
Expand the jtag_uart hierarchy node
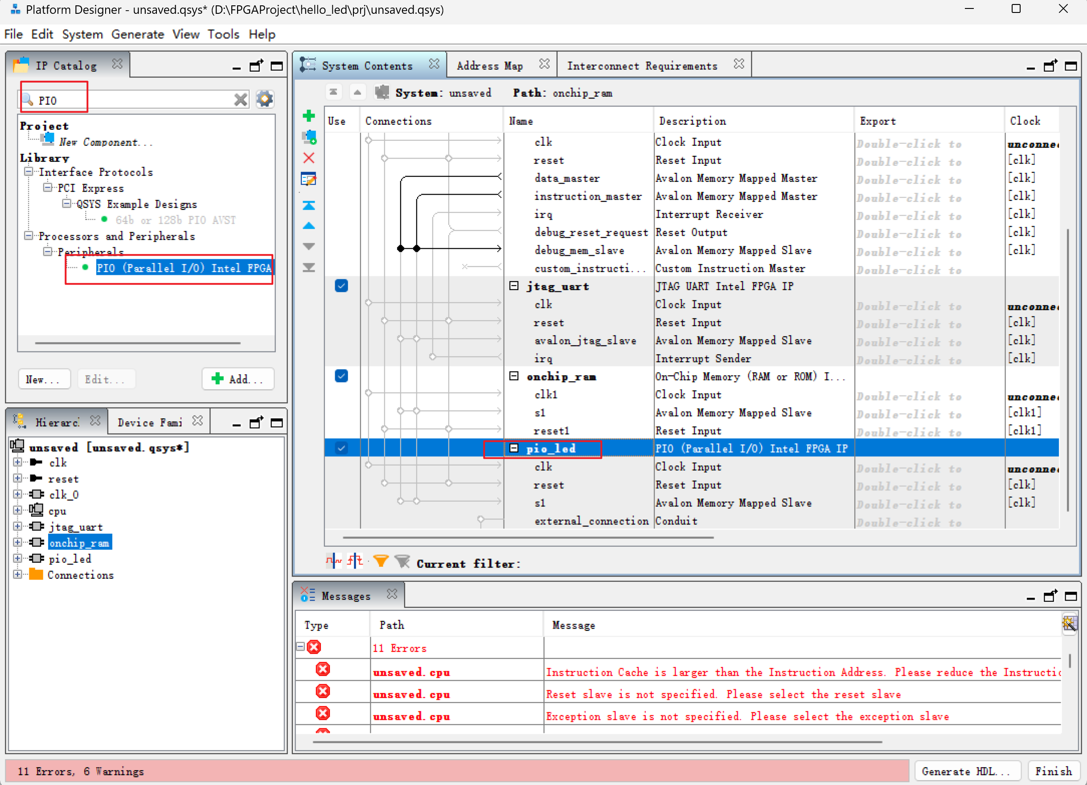pos(17,526)
